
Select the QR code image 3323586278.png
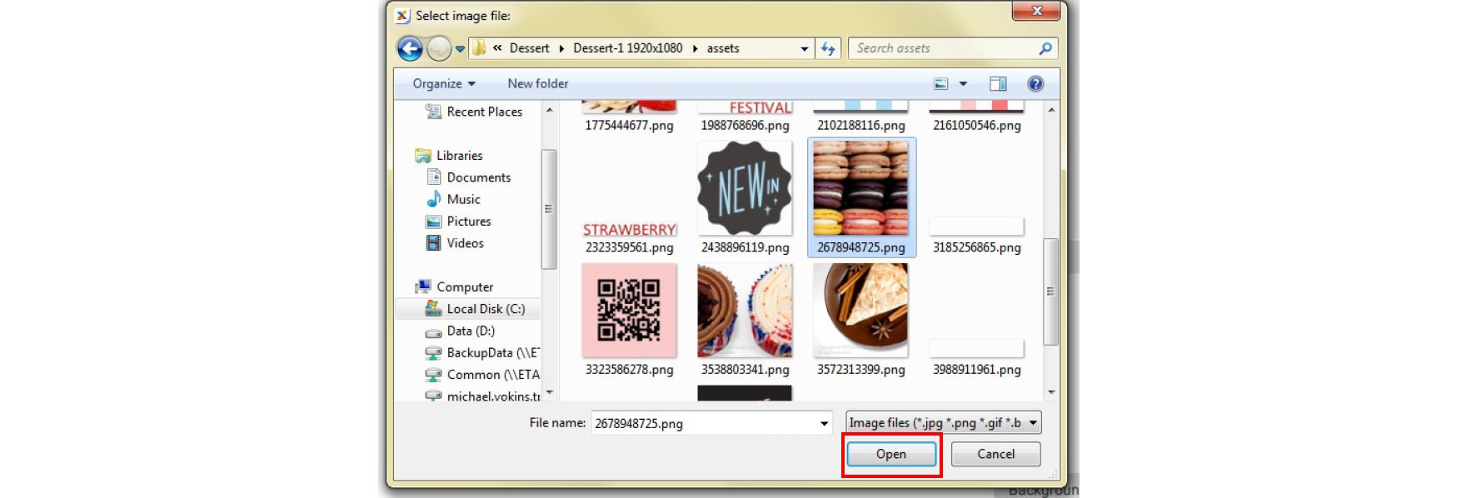pos(629,311)
